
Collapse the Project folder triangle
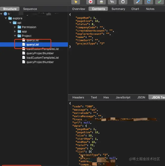pyautogui.click(x=15, y=36)
